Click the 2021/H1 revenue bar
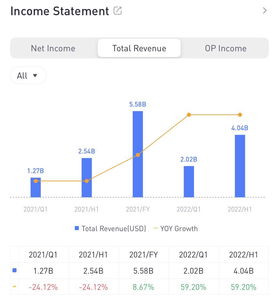This screenshot has height=303, width=279. (87, 178)
